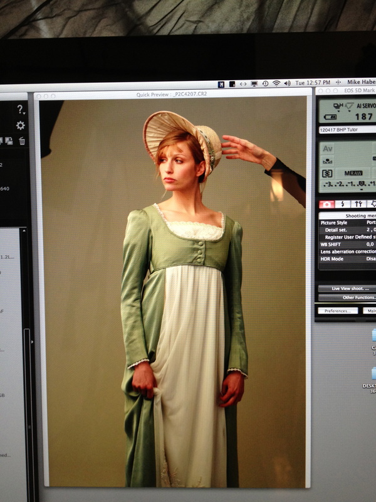Click the drive mode icon in EOS panel
The image size is (376, 502).
pyautogui.click(x=338, y=106)
